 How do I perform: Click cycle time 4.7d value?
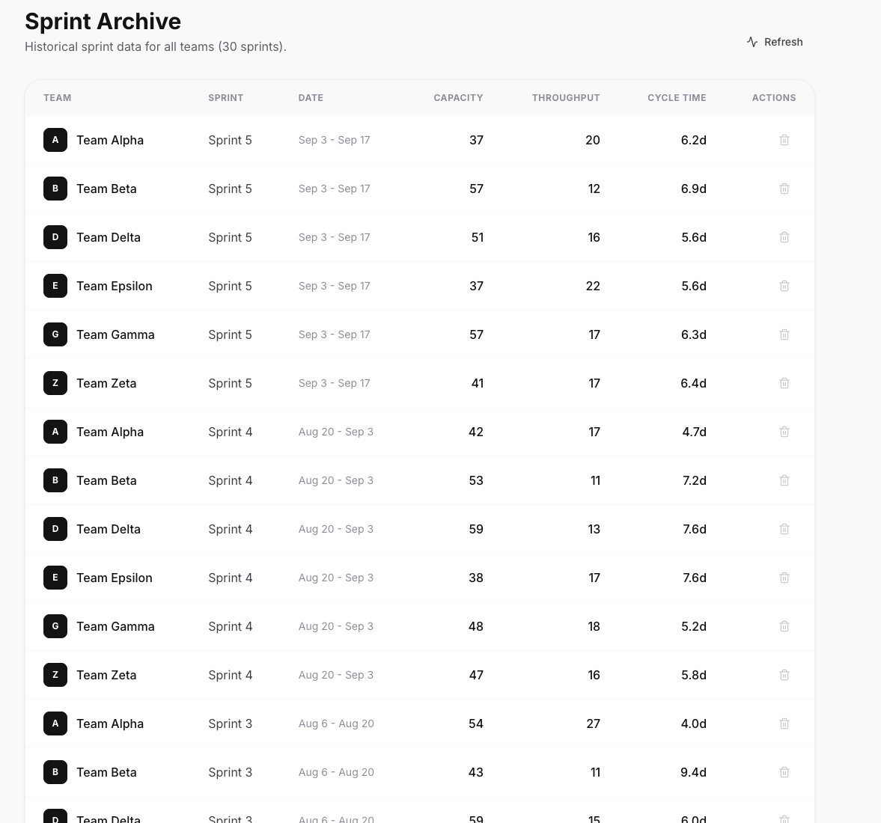coord(694,432)
